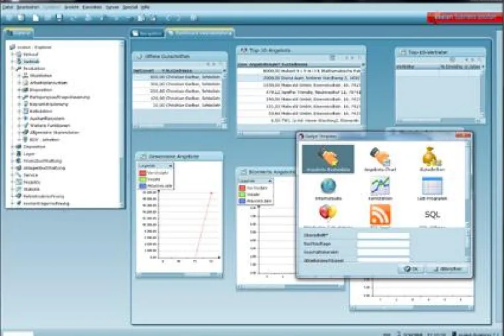Expand the Lager tree node
Viewport: 504px width, 336px height.
[x=13, y=153]
